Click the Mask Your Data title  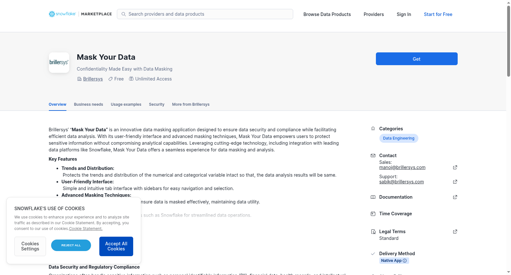(106, 57)
